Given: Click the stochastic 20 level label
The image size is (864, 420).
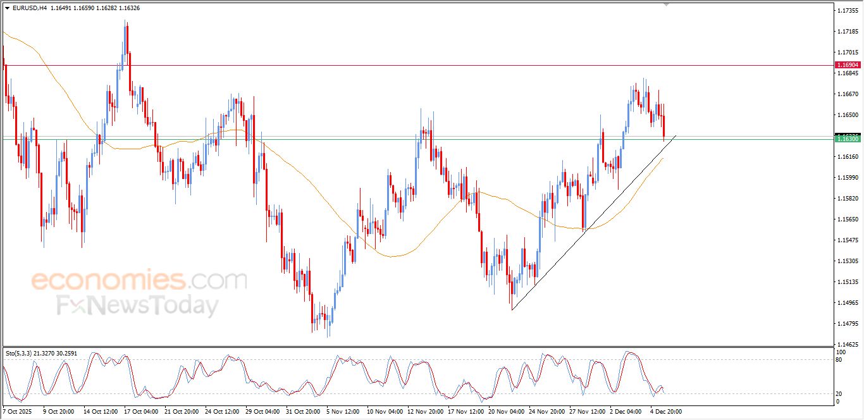Looking at the screenshot, I should [839, 393].
